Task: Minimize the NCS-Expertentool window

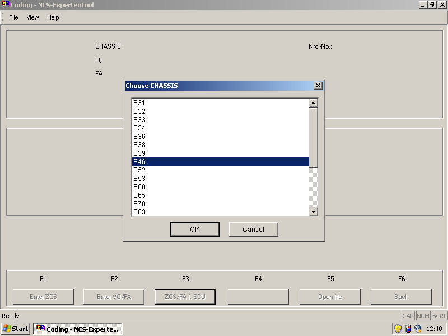Action: [423, 5]
